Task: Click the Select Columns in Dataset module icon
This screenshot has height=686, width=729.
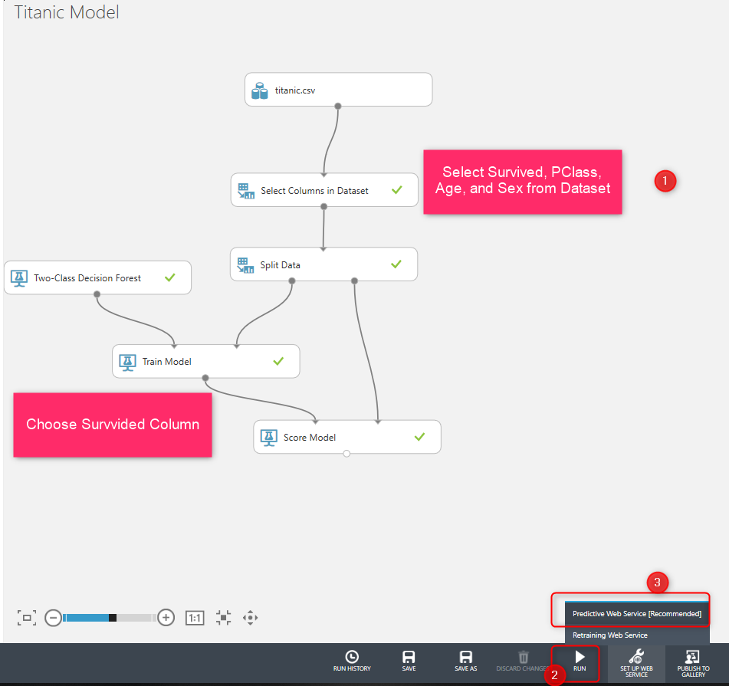Action: pos(246,190)
